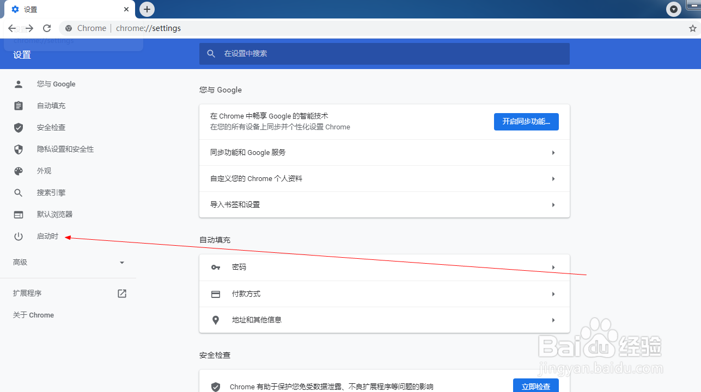701x392 pixels.
Task: Click the 同步功能和 Google 服务 text
Action: pyautogui.click(x=248, y=153)
